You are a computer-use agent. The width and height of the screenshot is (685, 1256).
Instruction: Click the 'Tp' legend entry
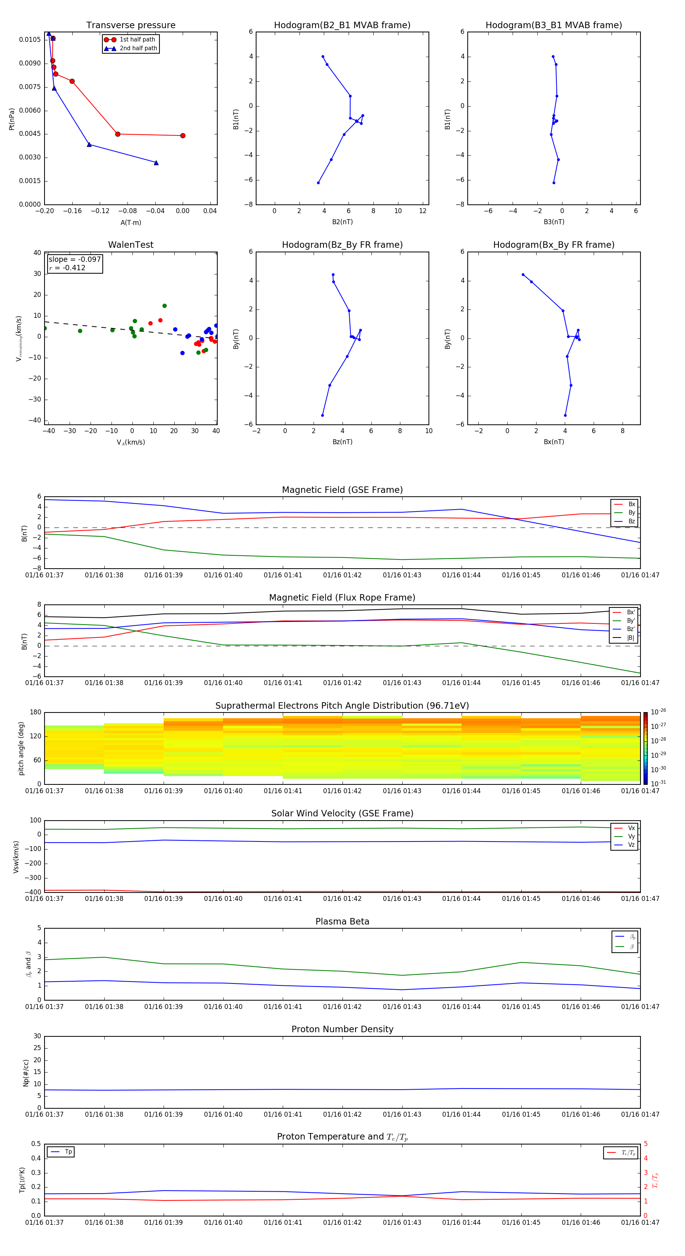coord(61,1152)
